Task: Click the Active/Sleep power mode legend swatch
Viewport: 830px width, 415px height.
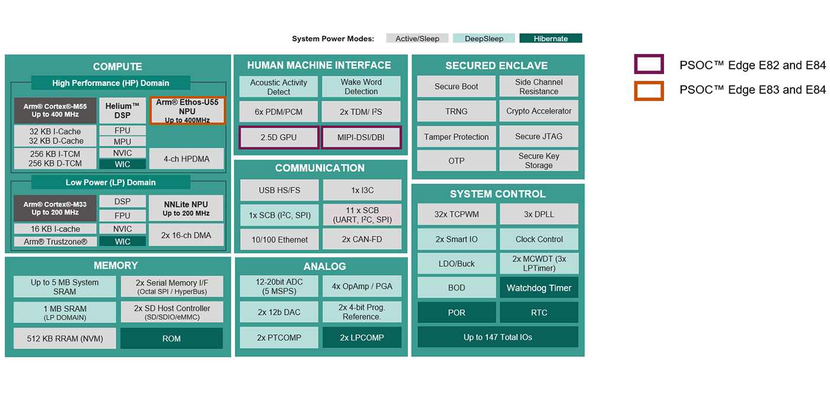Action: point(417,39)
